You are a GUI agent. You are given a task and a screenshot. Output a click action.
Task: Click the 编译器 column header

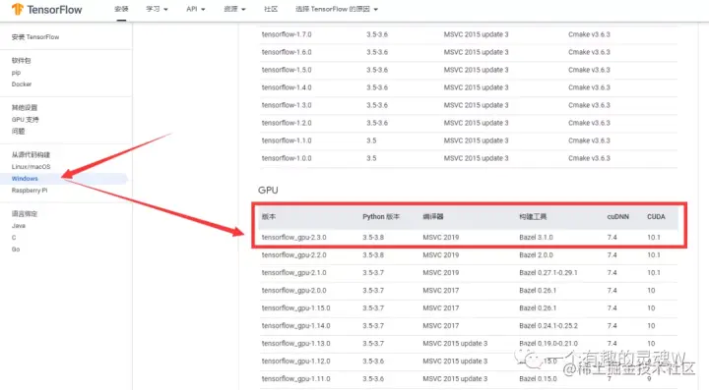(x=433, y=217)
